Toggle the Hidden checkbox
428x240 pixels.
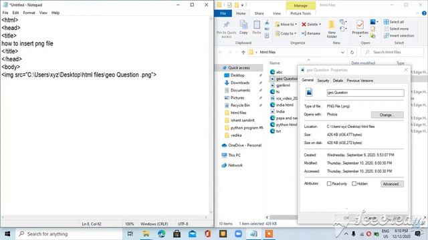pos(354,184)
